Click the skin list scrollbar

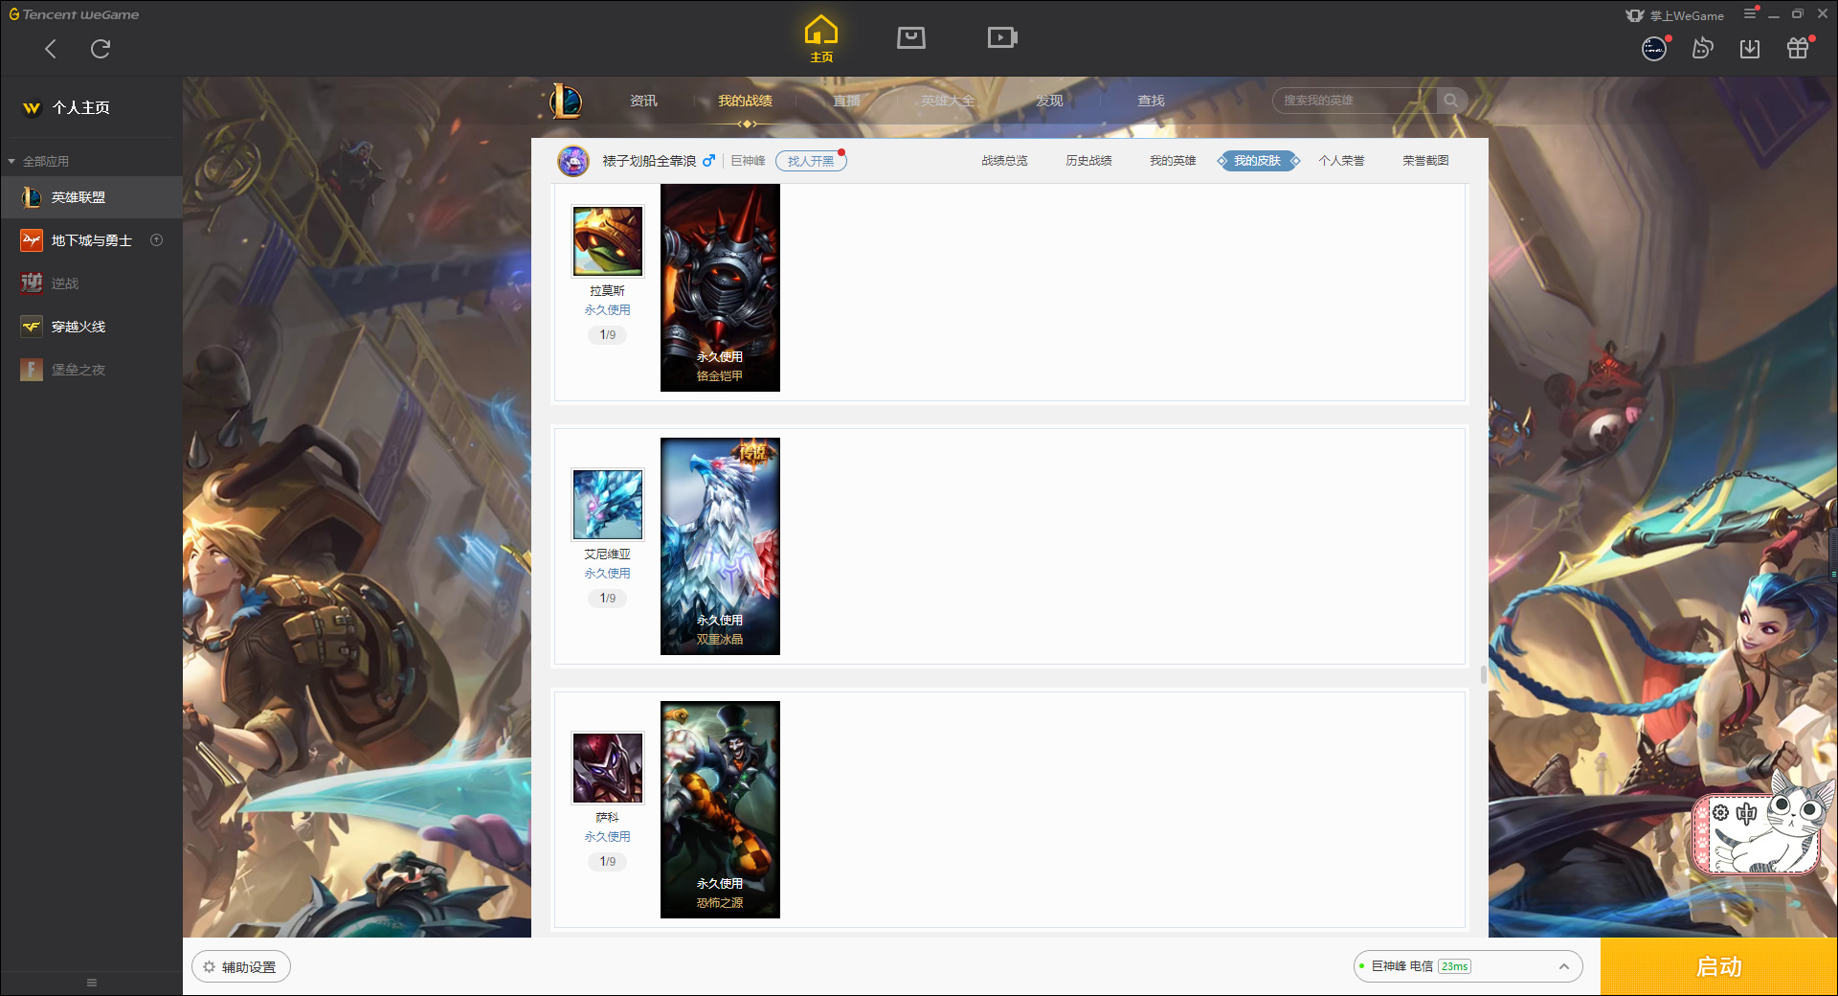point(1483,675)
